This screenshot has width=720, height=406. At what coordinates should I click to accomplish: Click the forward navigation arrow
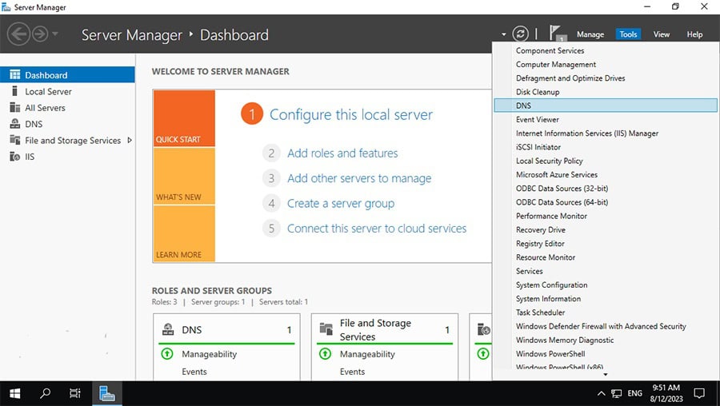[x=40, y=34]
